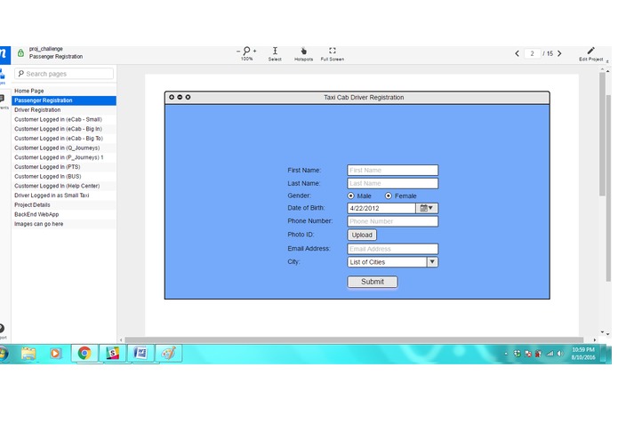Click the zoom magnifier icon in toolbar
618x439 pixels.
(246, 51)
